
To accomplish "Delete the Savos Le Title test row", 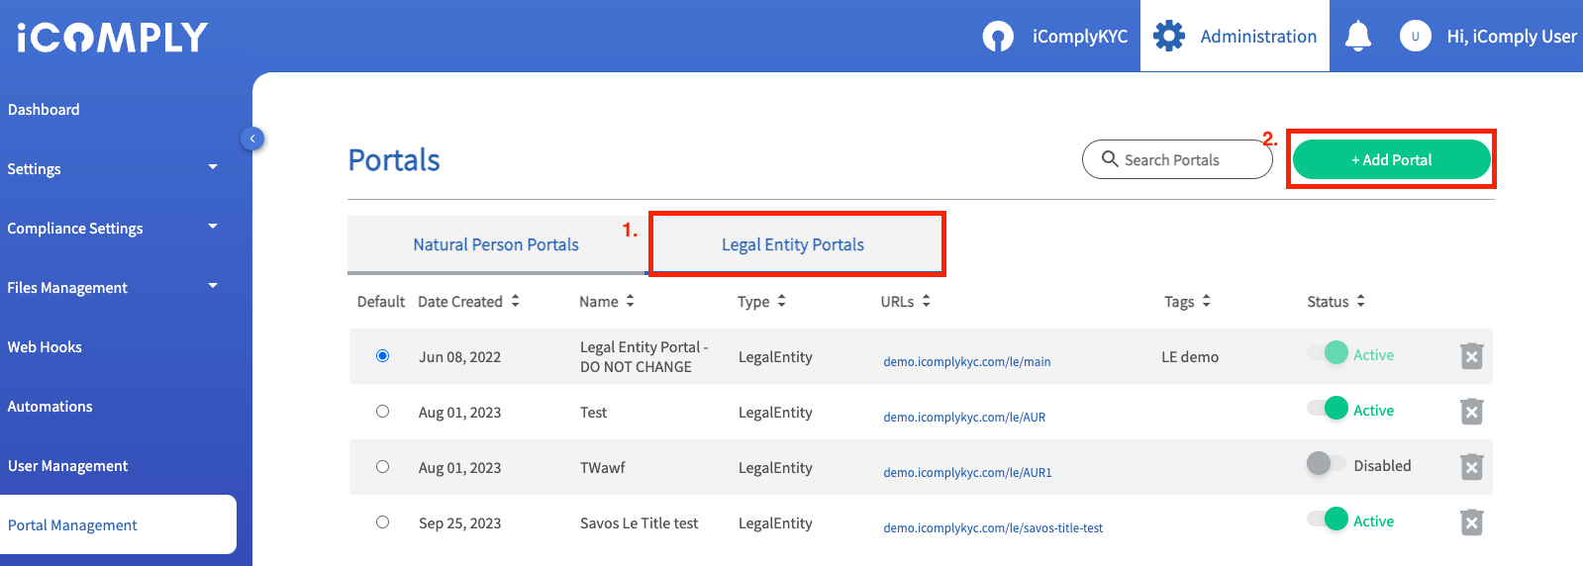I will [x=1472, y=522].
